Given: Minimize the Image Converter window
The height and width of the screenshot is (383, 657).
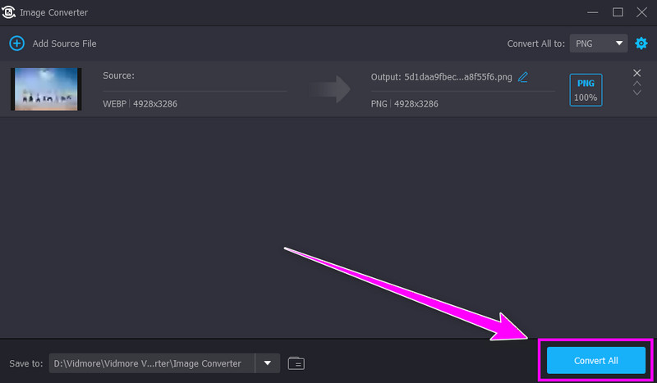Looking at the screenshot, I should pyautogui.click(x=594, y=12).
